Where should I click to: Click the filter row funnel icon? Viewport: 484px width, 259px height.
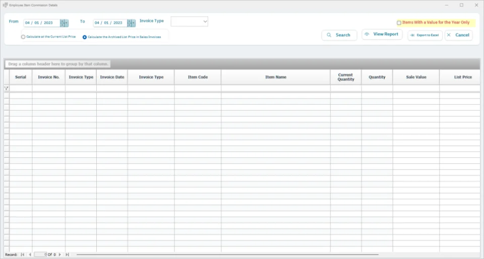(6, 89)
